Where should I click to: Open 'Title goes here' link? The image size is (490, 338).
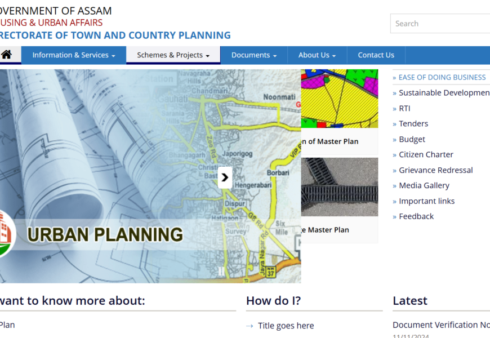[286, 326]
